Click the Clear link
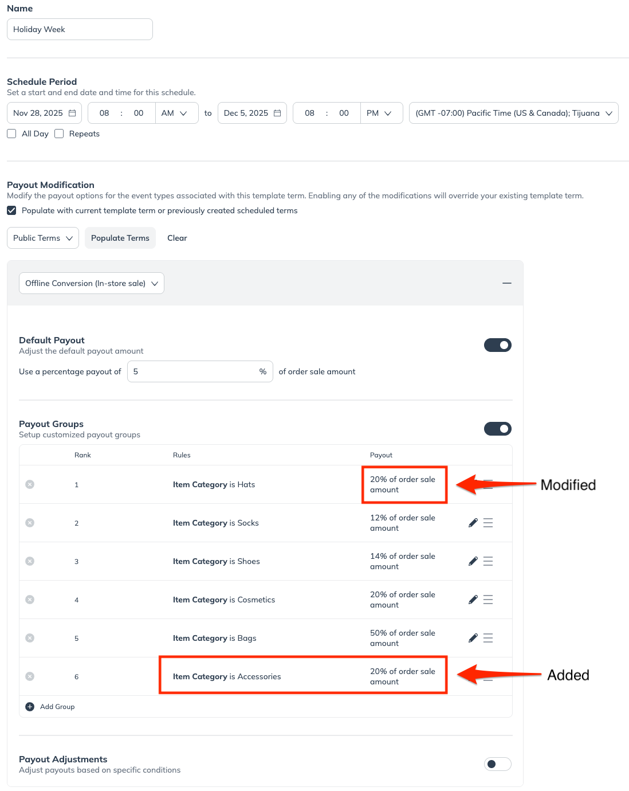Image resolution: width=629 pixels, height=791 pixels. pyautogui.click(x=177, y=238)
